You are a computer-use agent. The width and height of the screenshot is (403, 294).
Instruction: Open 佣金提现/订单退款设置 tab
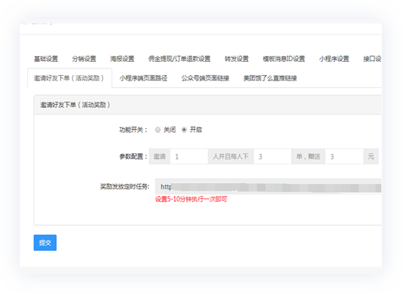point(179,59)
